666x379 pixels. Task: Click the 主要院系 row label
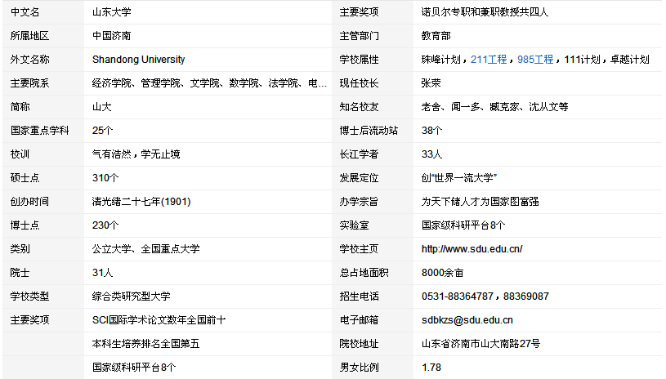29,83
